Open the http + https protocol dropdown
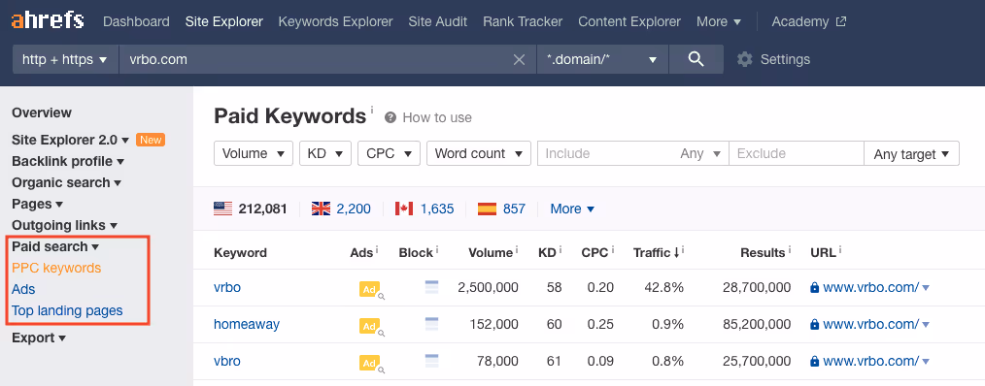 coord(65,59)
